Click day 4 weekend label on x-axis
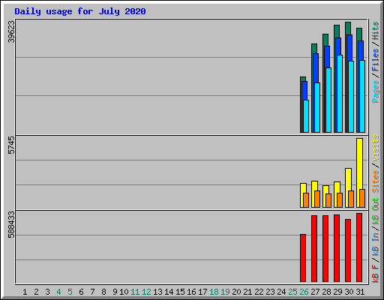 point(58,292)
